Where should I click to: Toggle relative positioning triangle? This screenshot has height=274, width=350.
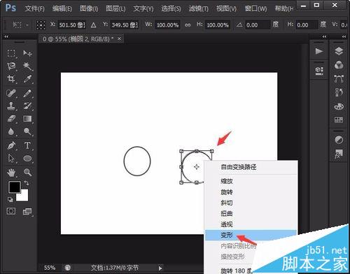tap(94, 25)
